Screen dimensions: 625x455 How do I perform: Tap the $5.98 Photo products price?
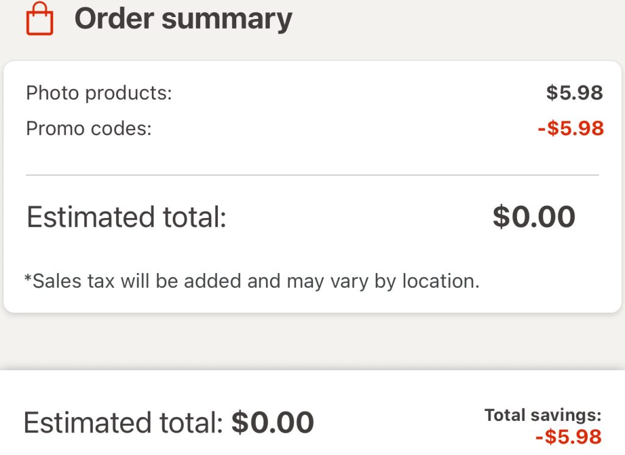(574, 93)
